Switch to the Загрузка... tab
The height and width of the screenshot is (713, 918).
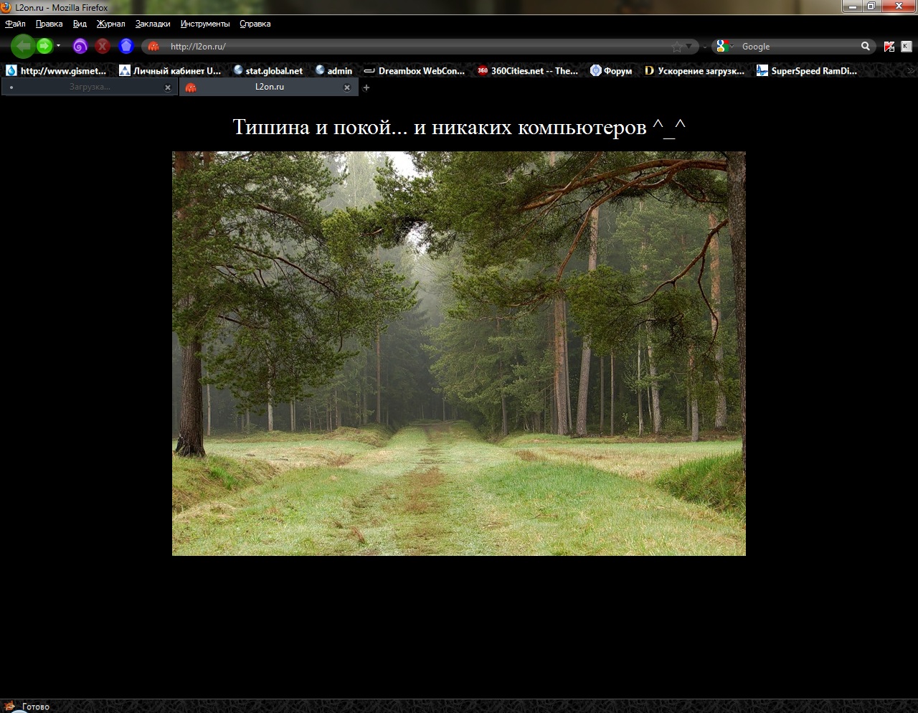[89, 87]
